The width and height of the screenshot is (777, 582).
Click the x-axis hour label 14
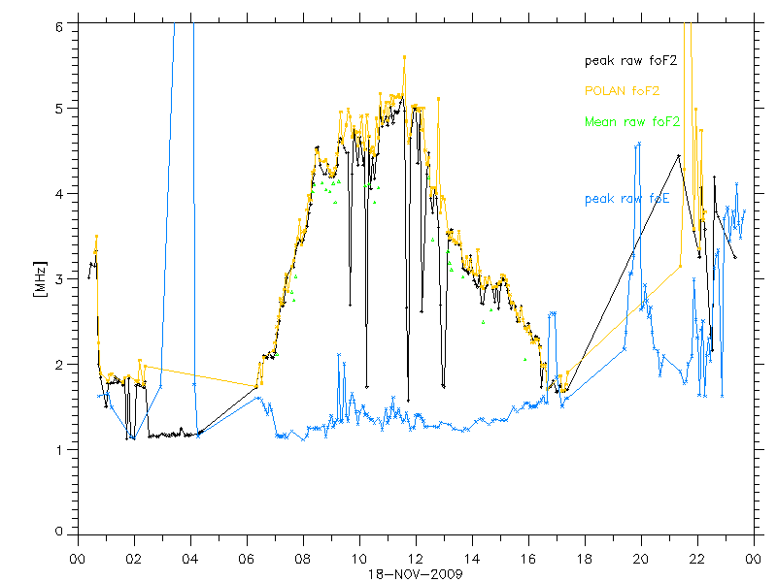pos(472,560)
